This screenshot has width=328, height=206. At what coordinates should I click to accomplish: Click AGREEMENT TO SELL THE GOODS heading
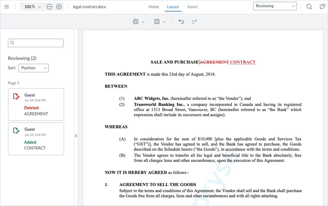click(x=158, y=185)
